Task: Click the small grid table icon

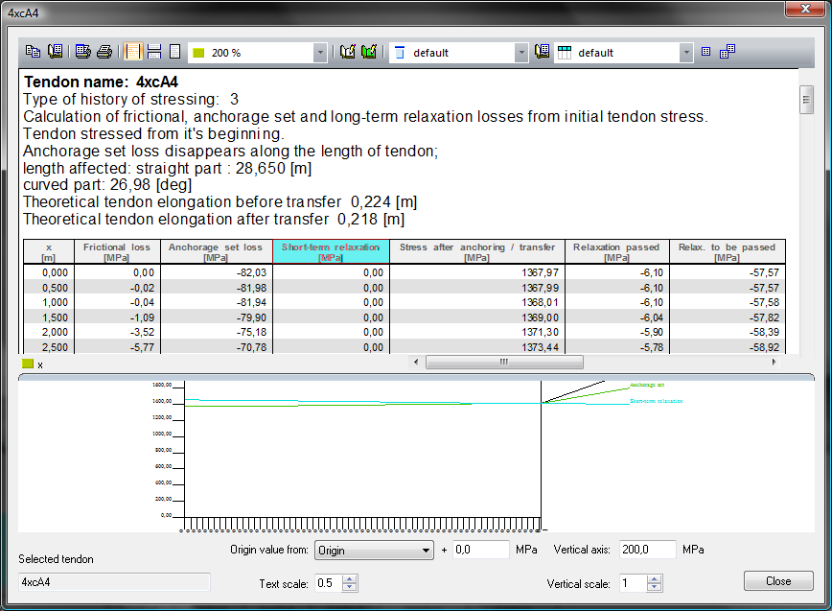Action: [x=705, y=52]
